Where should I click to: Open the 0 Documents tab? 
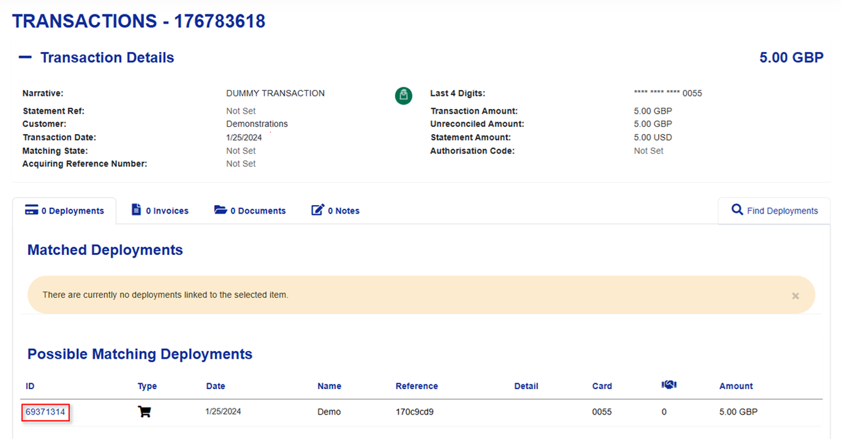coord(250,211)
